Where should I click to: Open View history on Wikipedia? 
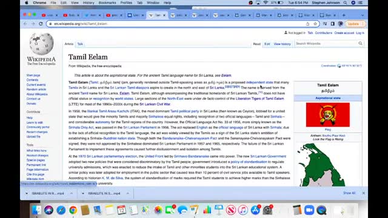click(282, 44)
